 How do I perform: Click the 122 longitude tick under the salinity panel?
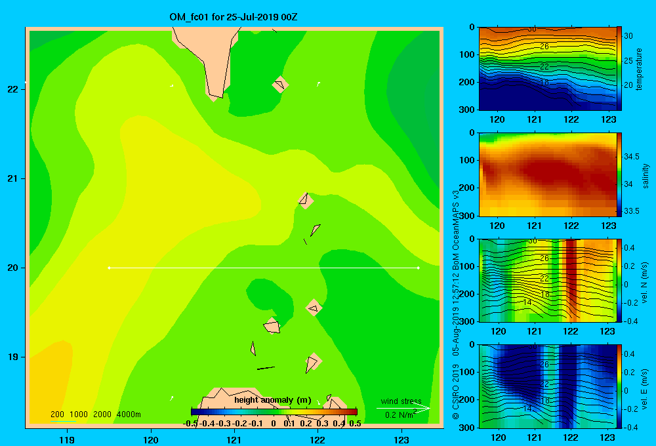[x=571, y=226]
